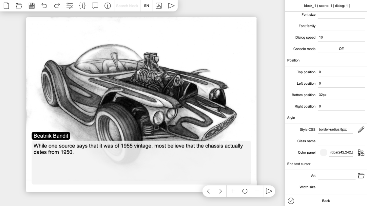Click the Class name input field
The width and height of the screenshot is (367, 206).
341,141
